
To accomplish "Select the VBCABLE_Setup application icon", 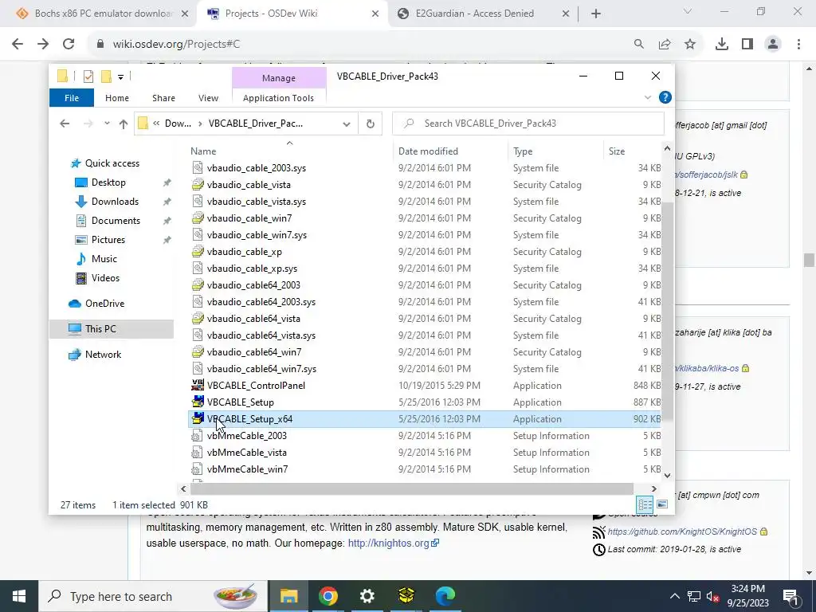I will [x=198, y=402].
